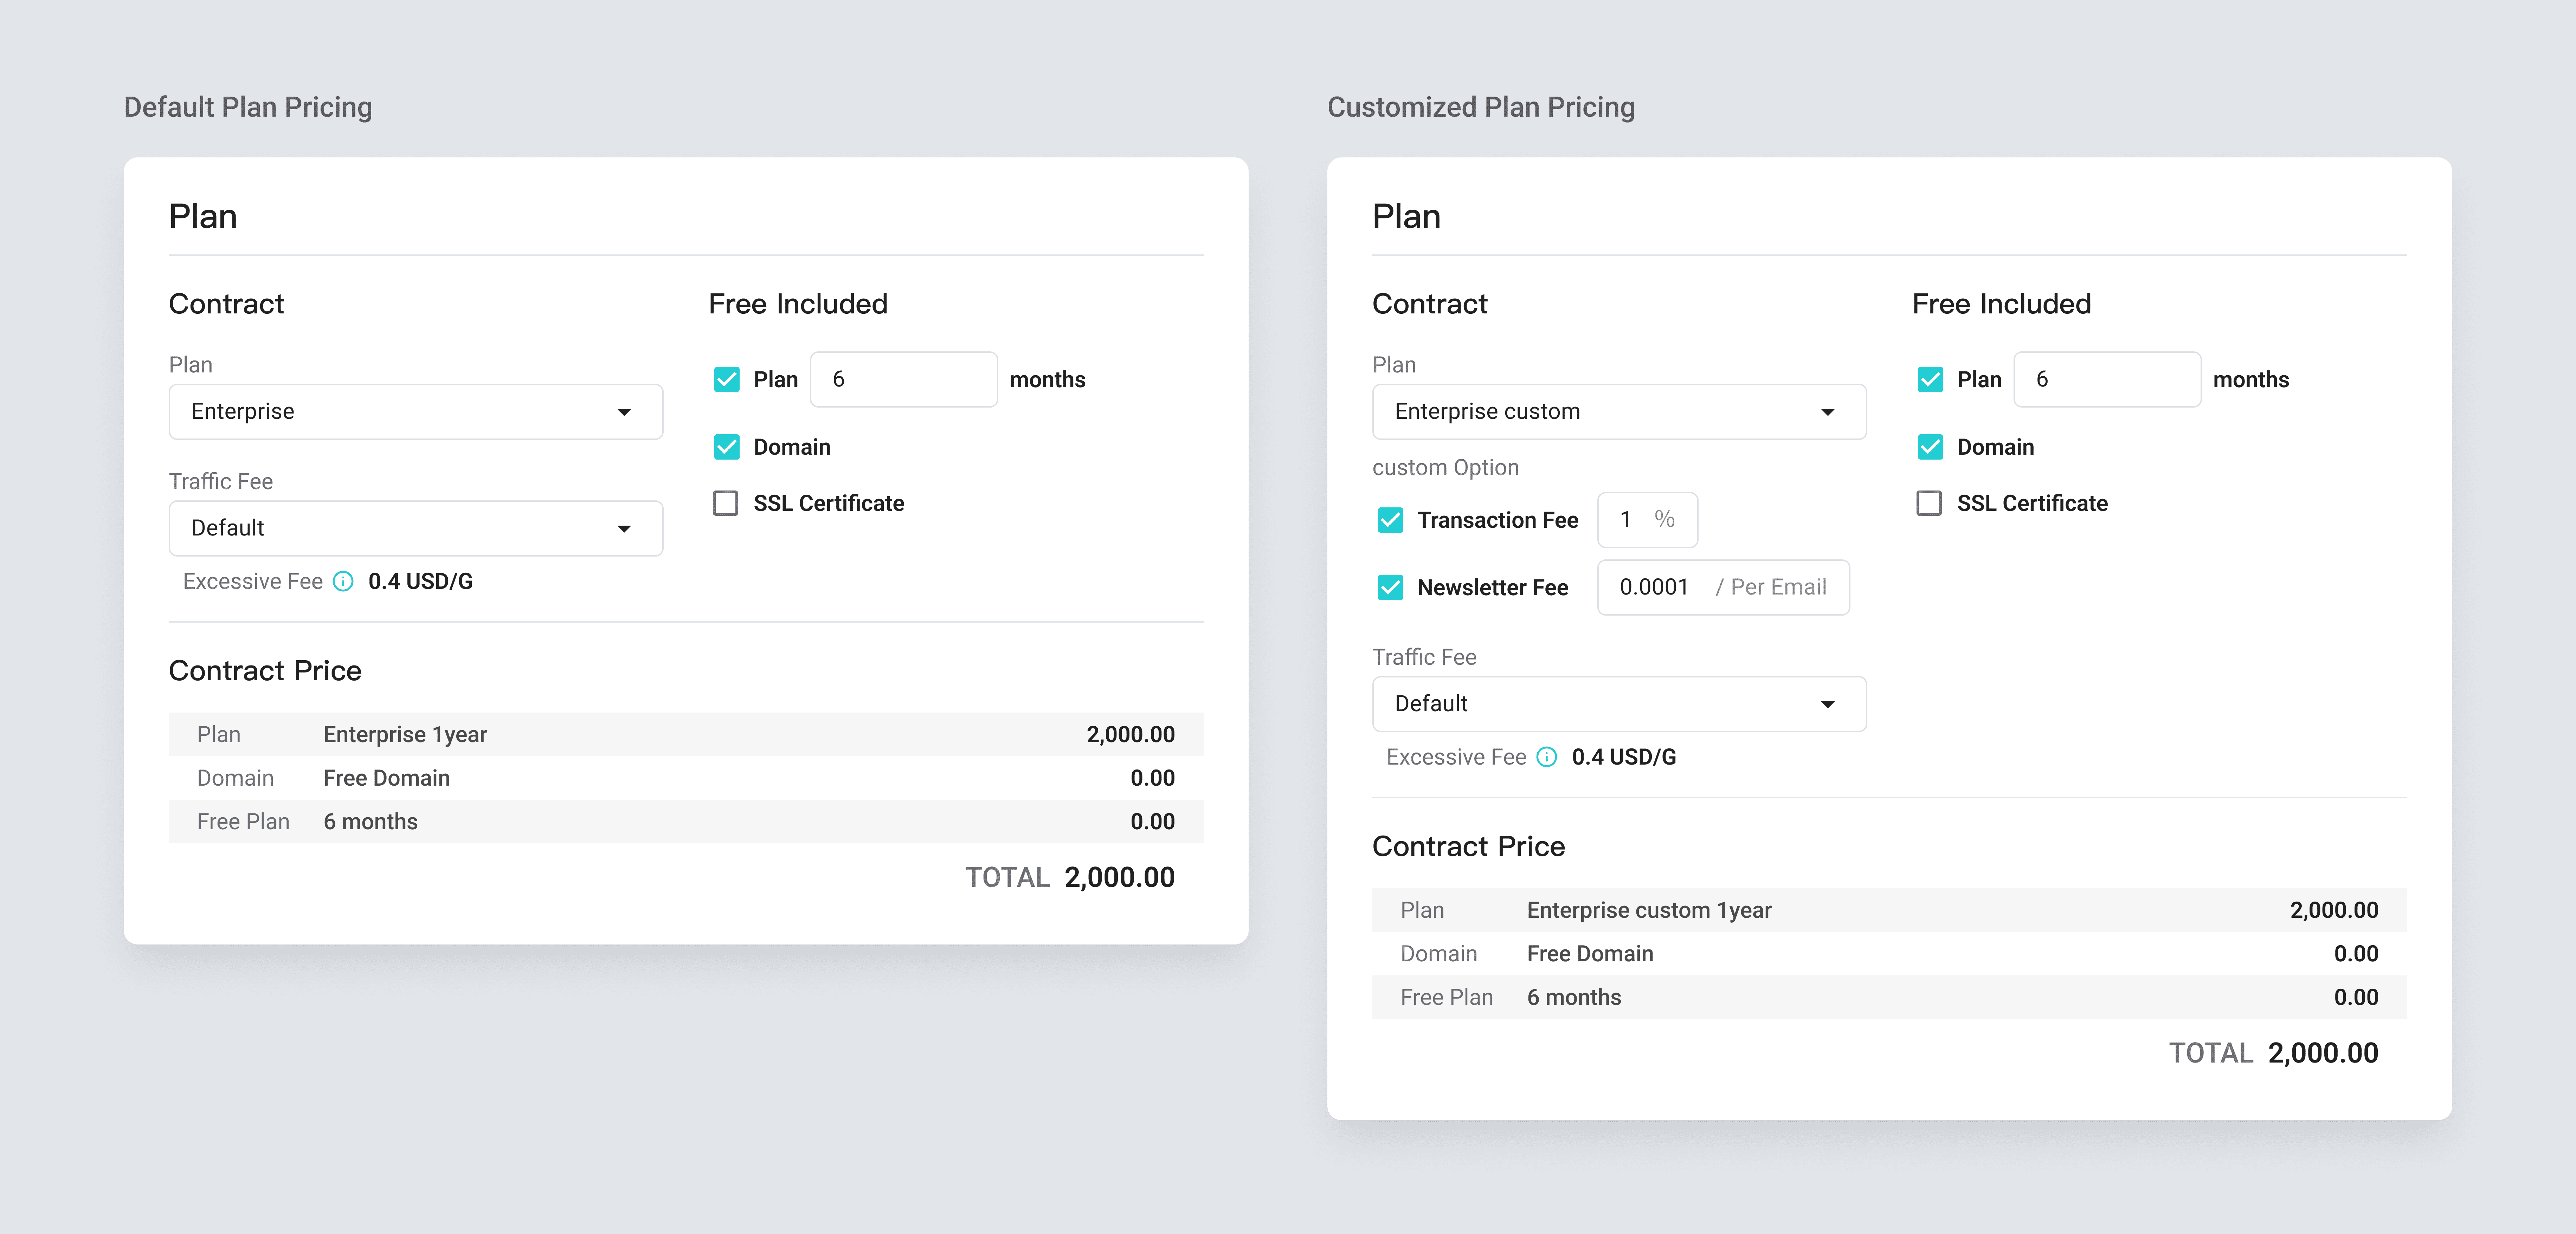Toggle the Newsletter Fee checkbox
This screenshot has height=1234, width=2576.
[x=1390, y=587]
